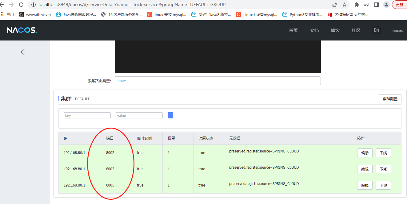Bookmark this page via the star icon
Viewport: 407px width, 204px height.
click(344, 5)
